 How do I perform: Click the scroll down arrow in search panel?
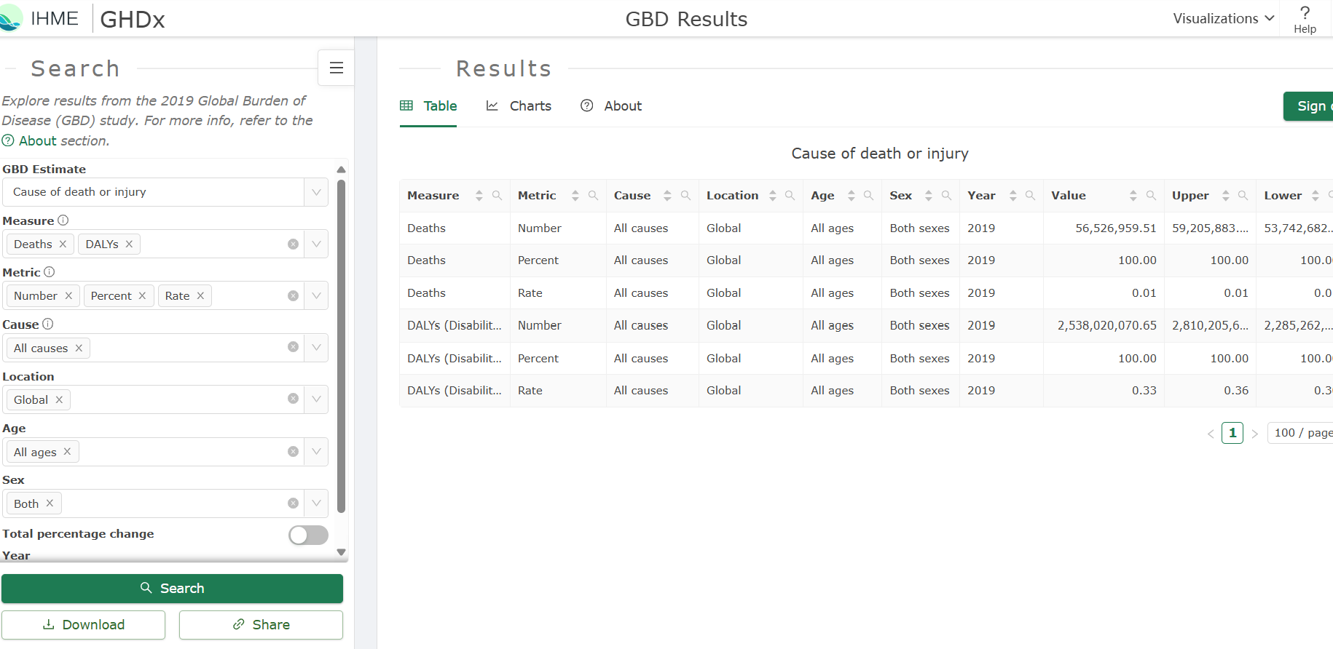[x=341, y=552]
